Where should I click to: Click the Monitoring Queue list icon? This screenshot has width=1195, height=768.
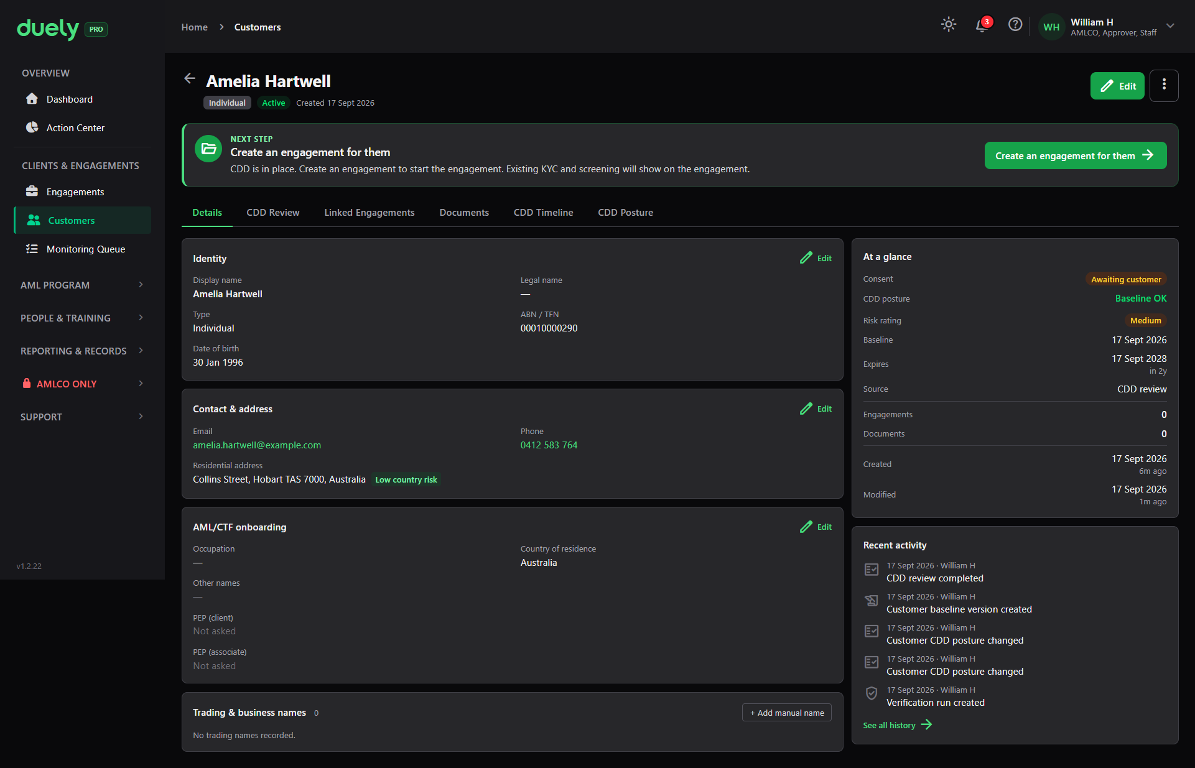[x=32, y=248]
